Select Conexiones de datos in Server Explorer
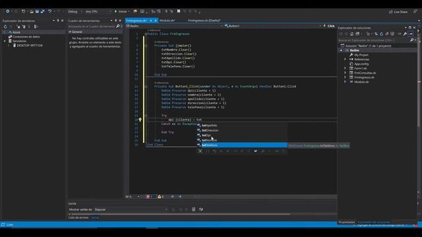Screen dimensions: 422x237 click(26, 37)
